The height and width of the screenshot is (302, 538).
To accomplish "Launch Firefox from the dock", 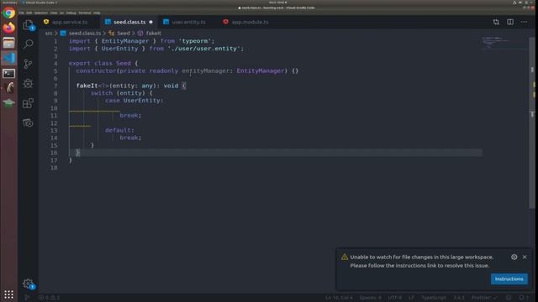I will click(9, 28).
